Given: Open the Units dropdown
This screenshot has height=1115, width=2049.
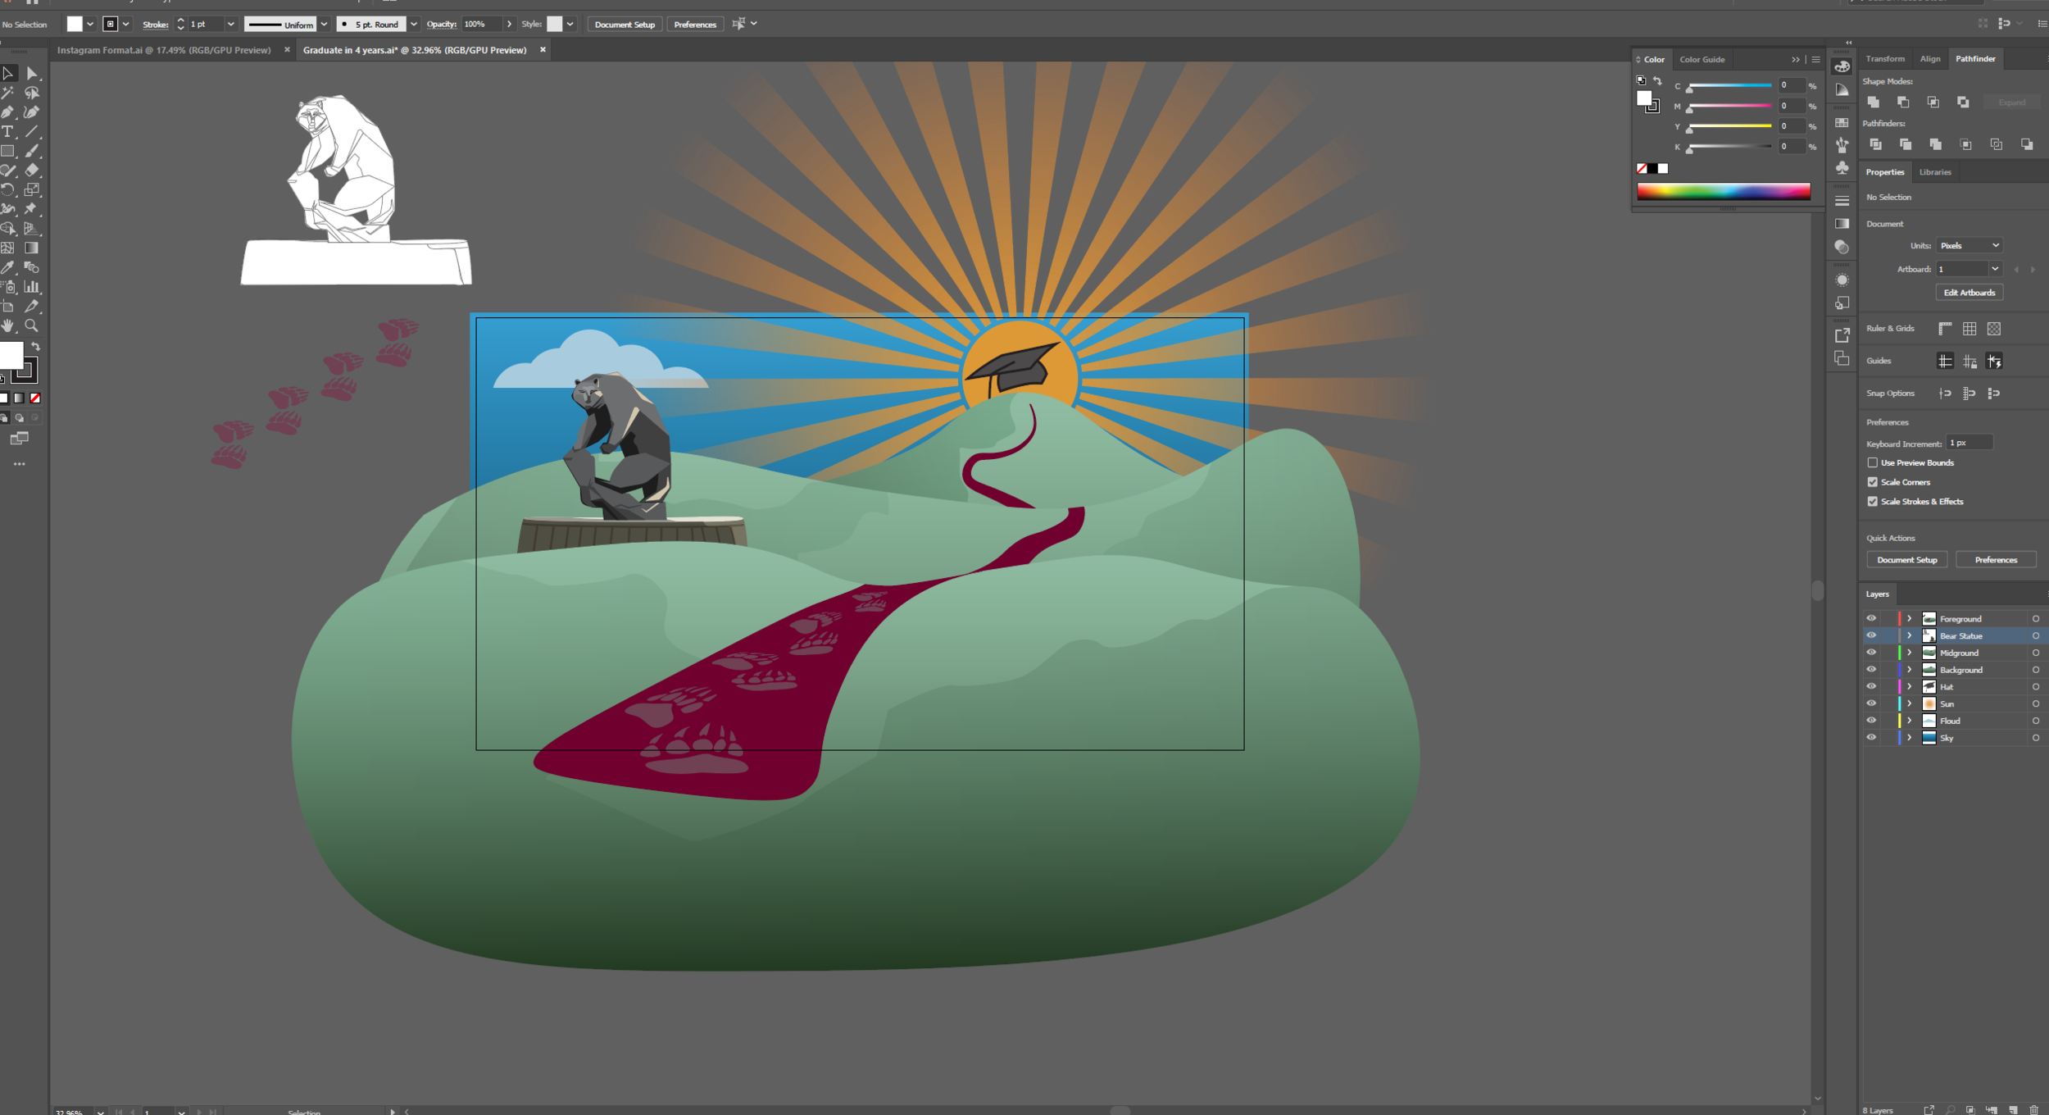Looking at the screenshot, I should click(1969, 245).
